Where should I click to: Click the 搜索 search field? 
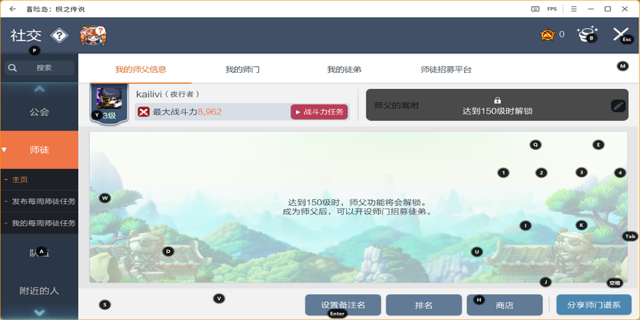39,68
